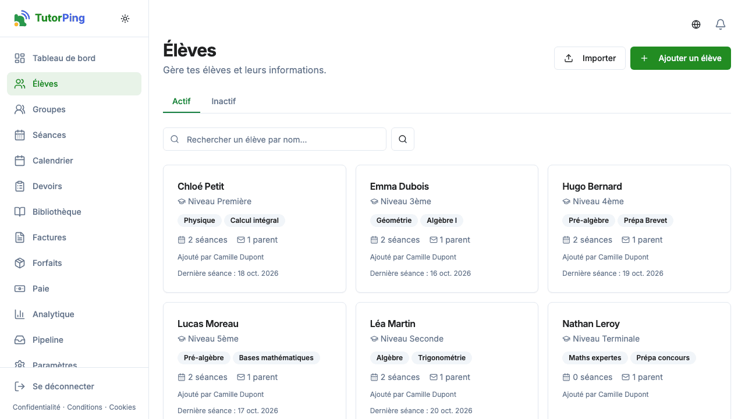Open the Confidentialité link
Image resolution: width=745 pixels, height=419 pixels.
36,407
